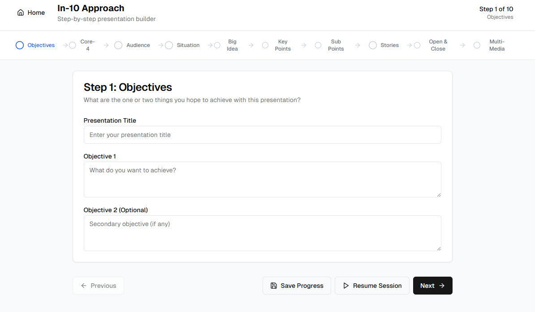Select the circle marker beside Stories

(x=373, y=45)
